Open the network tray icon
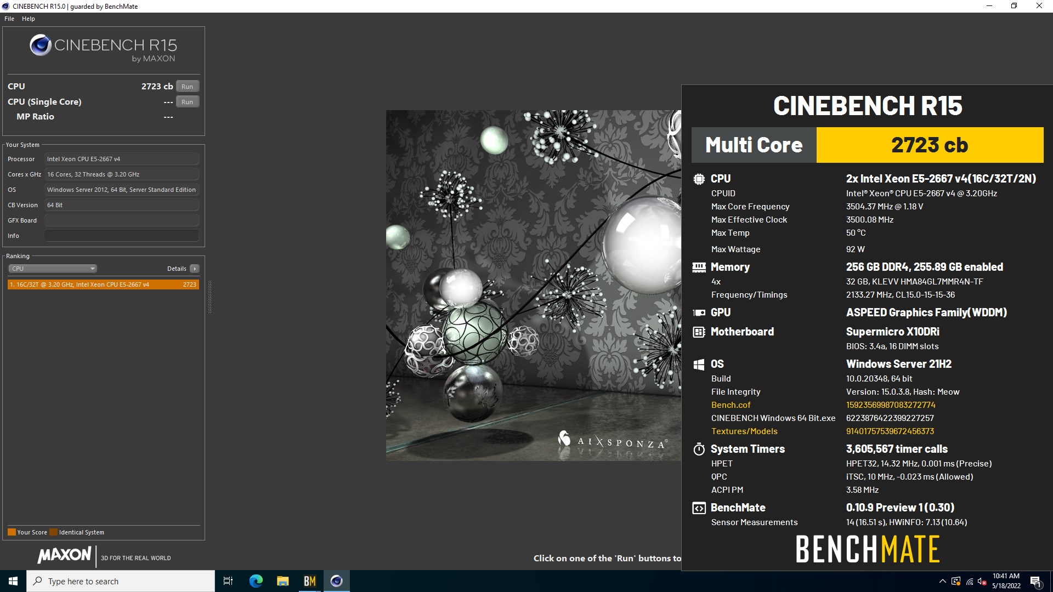Image resolution: width=1053 pixels, height=592 pixels. (970, 581)
